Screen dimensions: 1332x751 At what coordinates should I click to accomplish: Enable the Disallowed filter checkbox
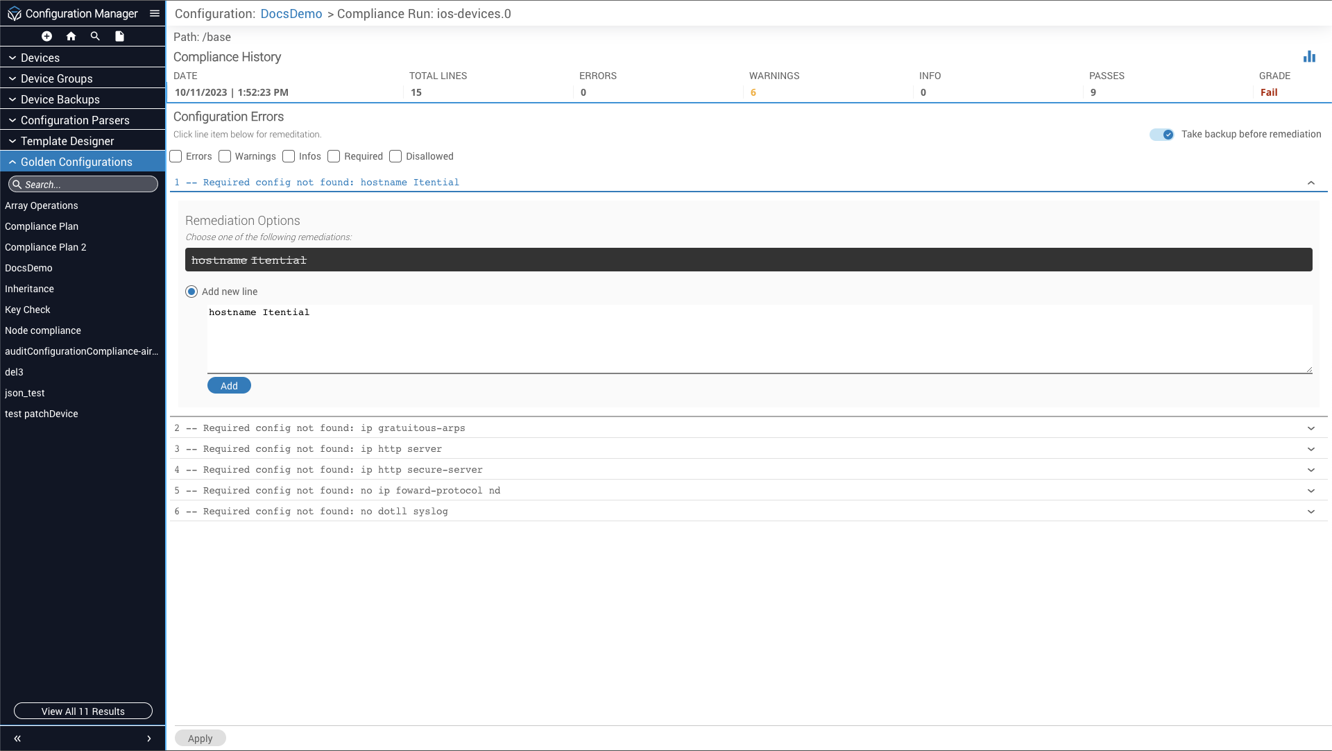coord(395,156)
